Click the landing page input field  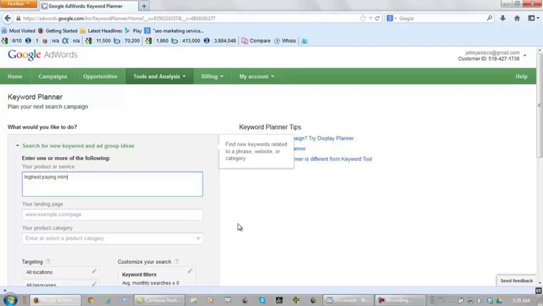pyautogui.click(x=112, y=215)
